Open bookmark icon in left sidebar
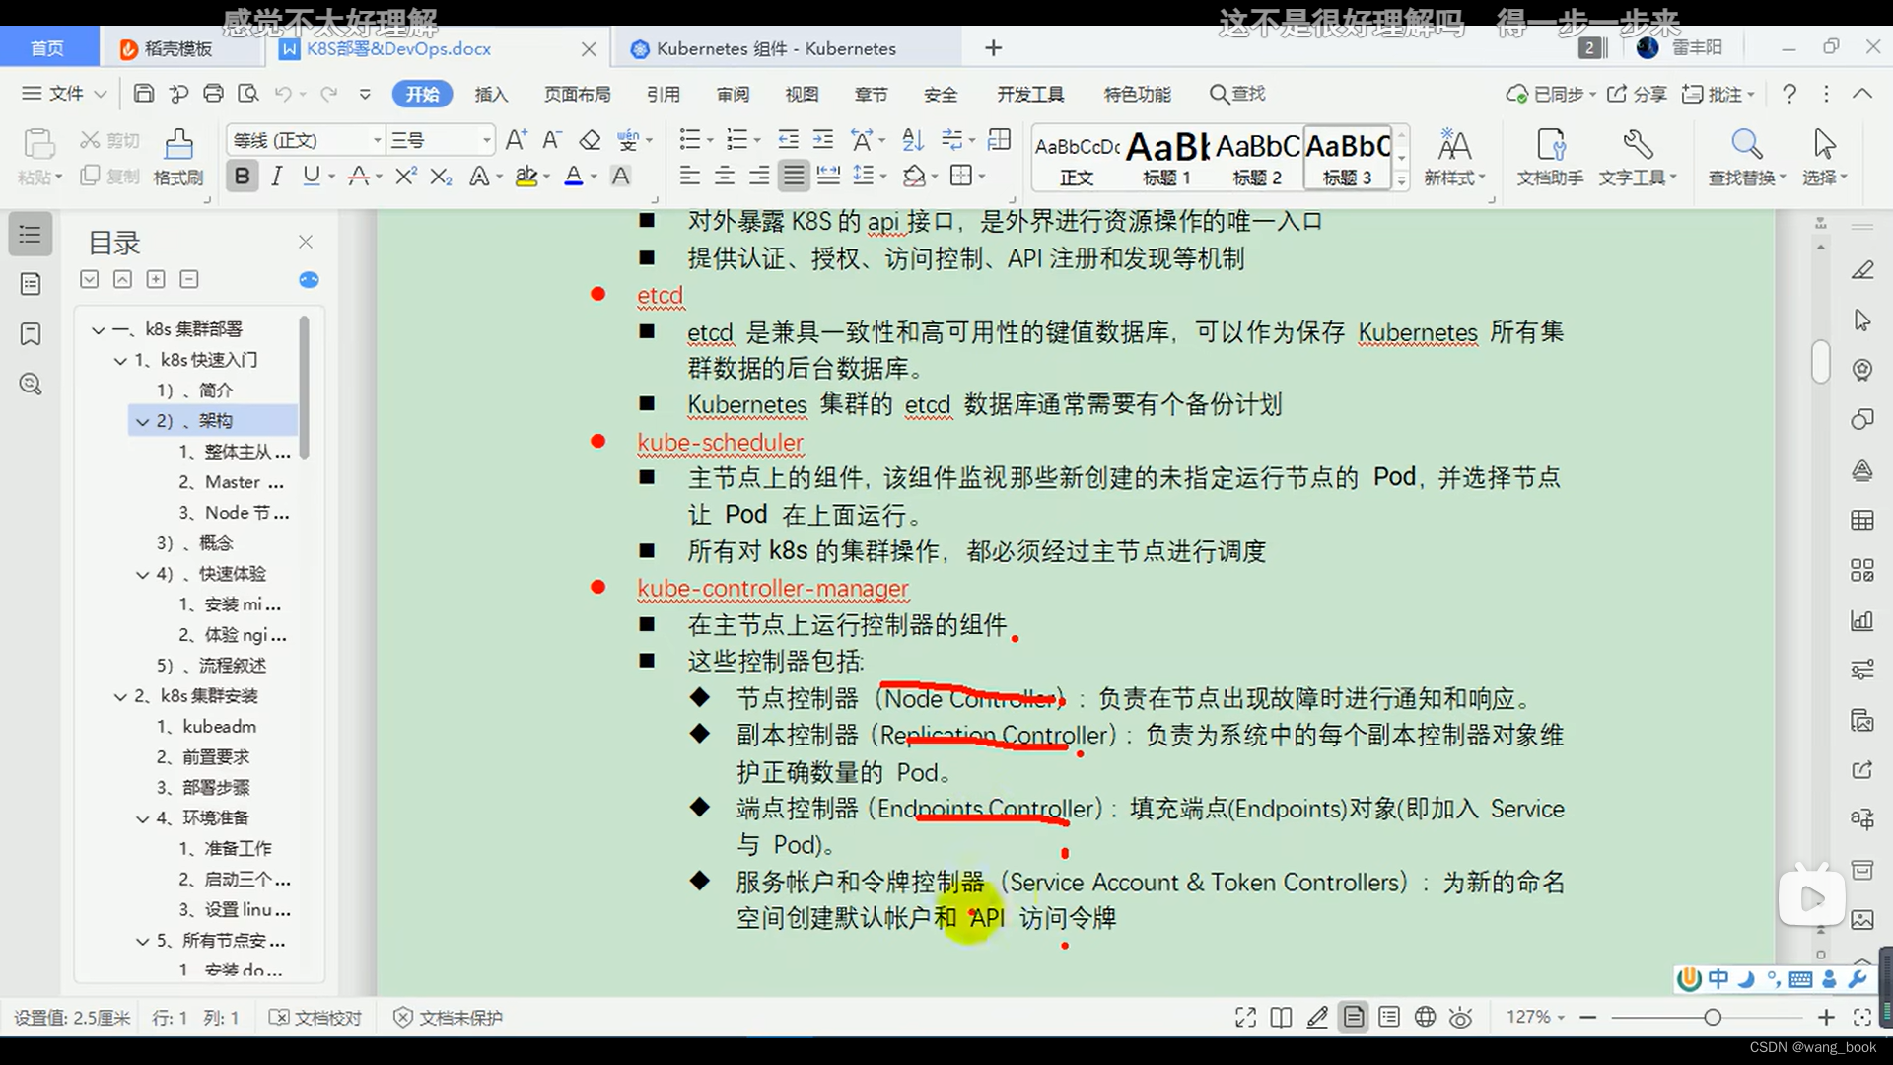Screen dimensions: 1893x1065 pos(31,334)
